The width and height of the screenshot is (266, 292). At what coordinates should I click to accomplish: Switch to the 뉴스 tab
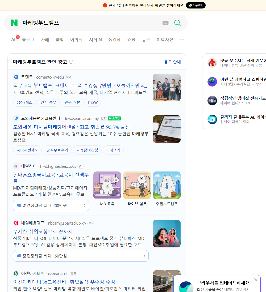(146, 40)
